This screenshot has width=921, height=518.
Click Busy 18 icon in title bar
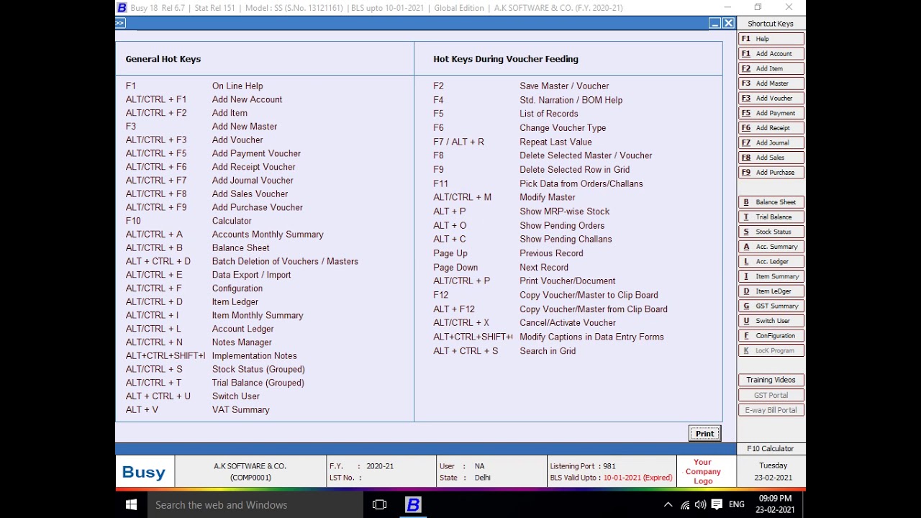tap(122, 8)
